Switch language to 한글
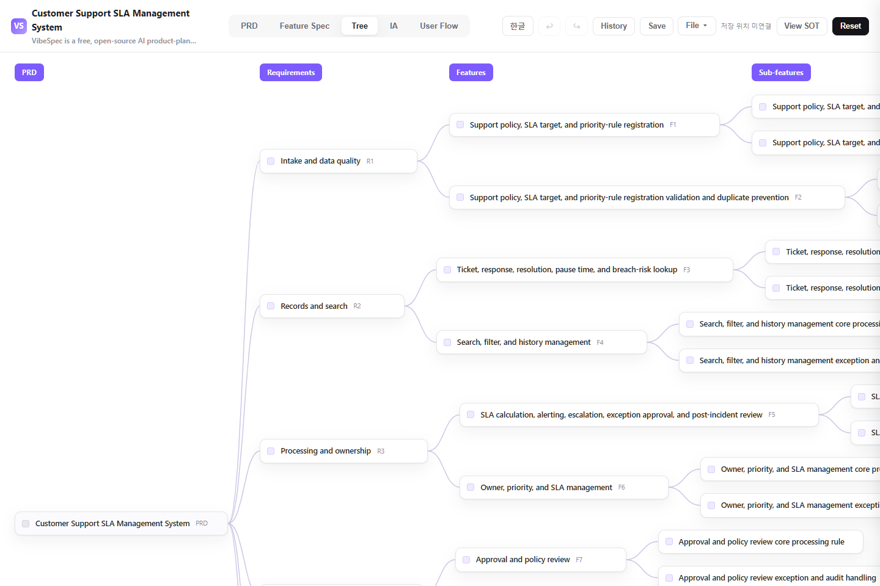The image size is (880, 586). [518, 26]
